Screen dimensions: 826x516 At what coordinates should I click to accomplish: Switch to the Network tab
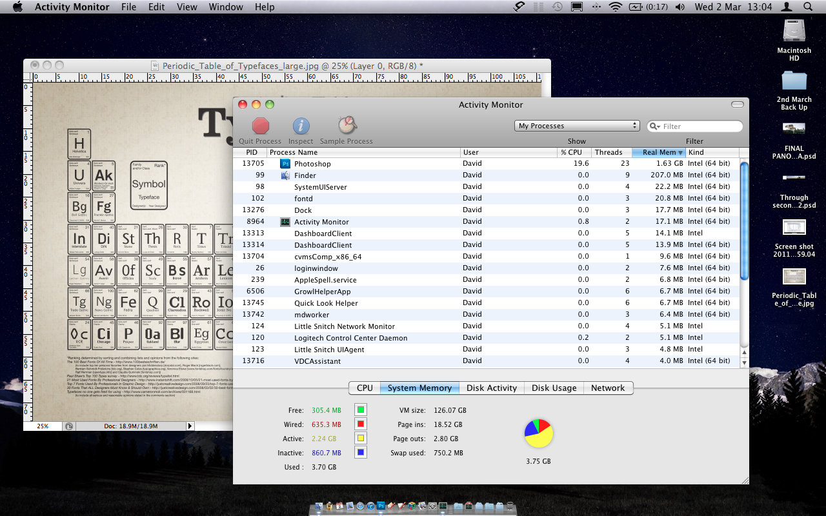coord(608,388)
